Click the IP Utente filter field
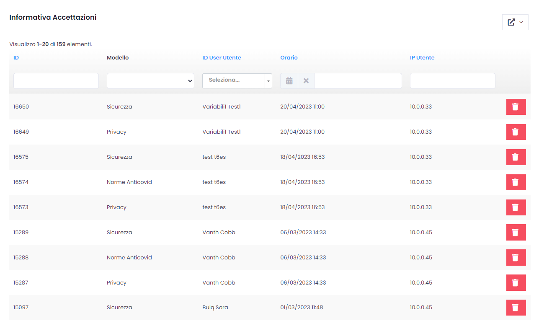The height and width of the screenshot is (321, 539). pos(452,81)
